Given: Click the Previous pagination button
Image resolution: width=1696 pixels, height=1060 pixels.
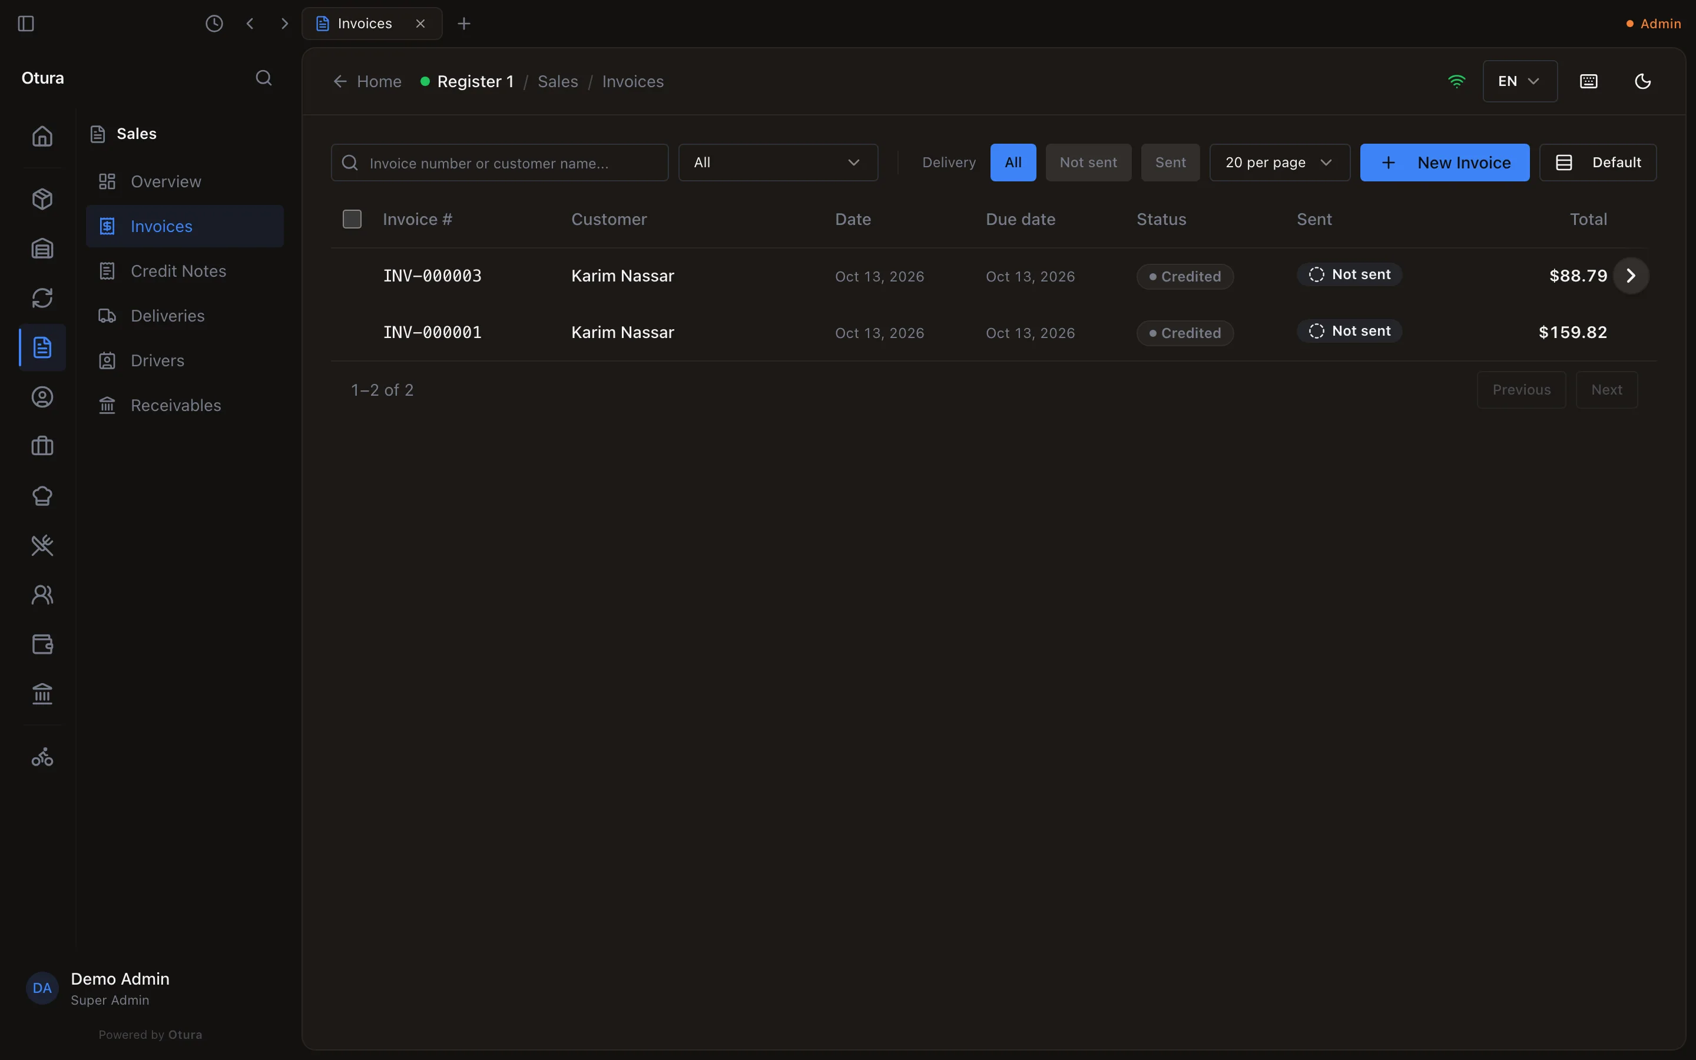Looking at the screenshot, I should coord(1521,390).
